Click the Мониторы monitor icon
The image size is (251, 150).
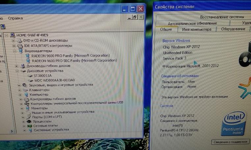pos(28,108)
